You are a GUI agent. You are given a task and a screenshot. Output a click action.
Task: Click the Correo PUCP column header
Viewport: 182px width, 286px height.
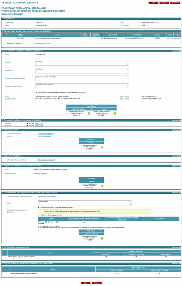(x=113, y=35)
